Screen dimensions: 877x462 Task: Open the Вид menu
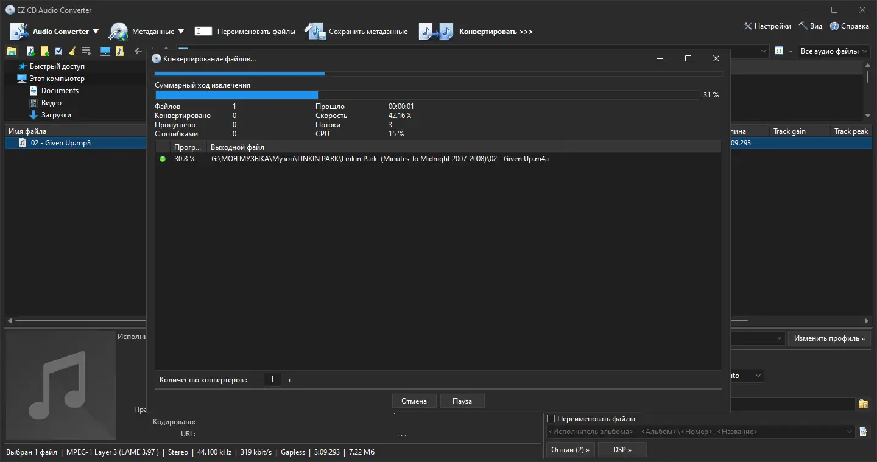pyautogui.click(x=811, y=26)
